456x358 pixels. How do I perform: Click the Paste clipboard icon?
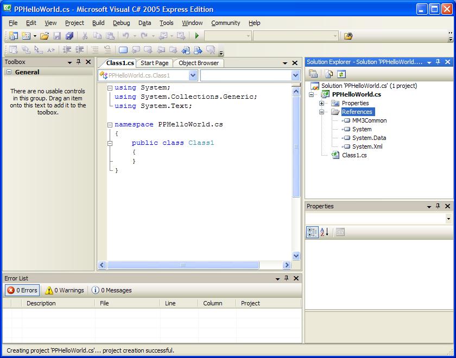[x=110, y=36]
